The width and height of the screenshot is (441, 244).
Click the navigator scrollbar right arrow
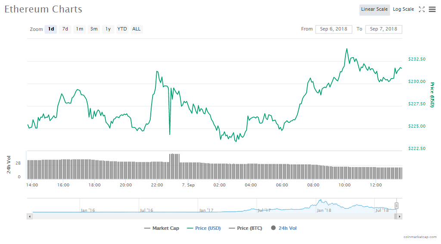coord(400,217)
